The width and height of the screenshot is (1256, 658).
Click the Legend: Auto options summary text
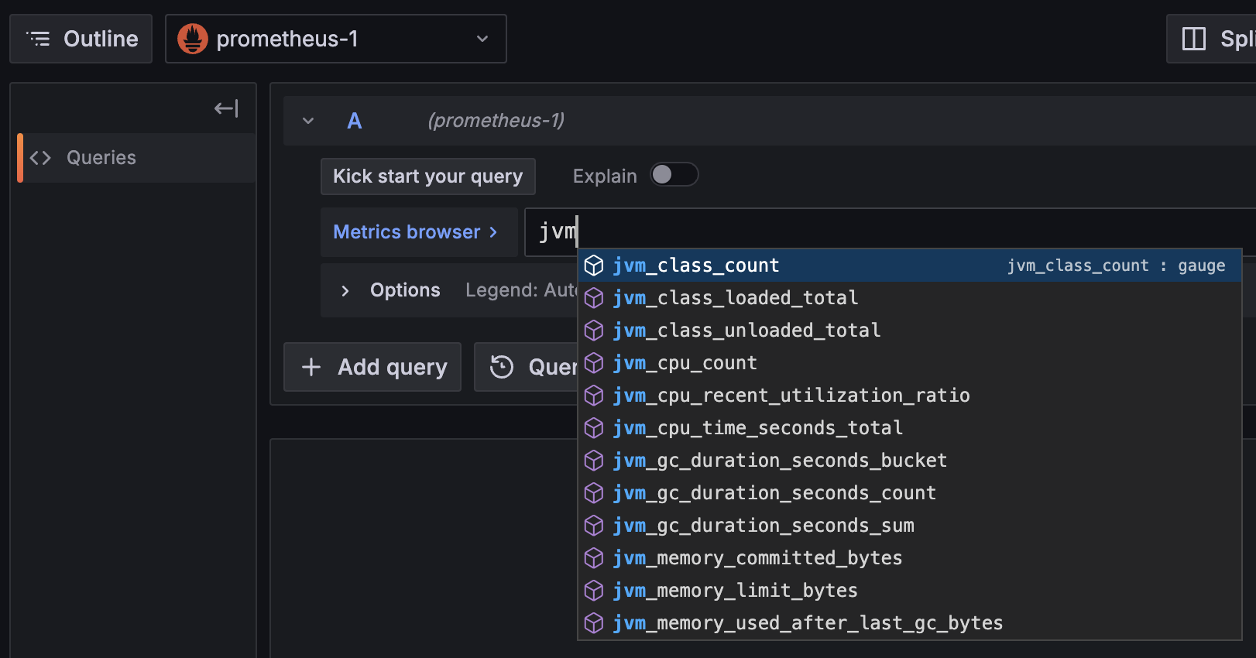(x=521, y=290)
